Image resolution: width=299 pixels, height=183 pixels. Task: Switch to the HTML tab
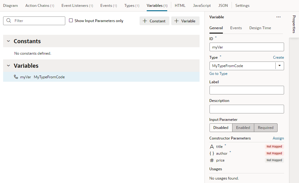point(180,6)
